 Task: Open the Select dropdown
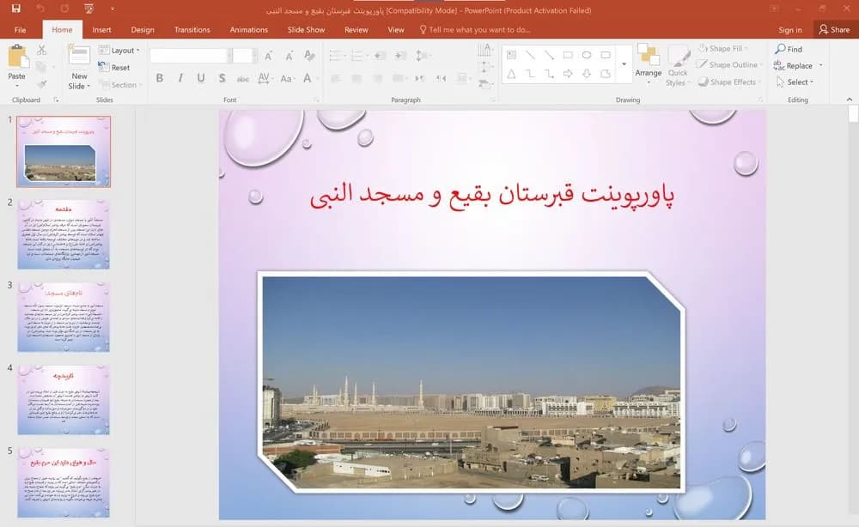[795, 82]
